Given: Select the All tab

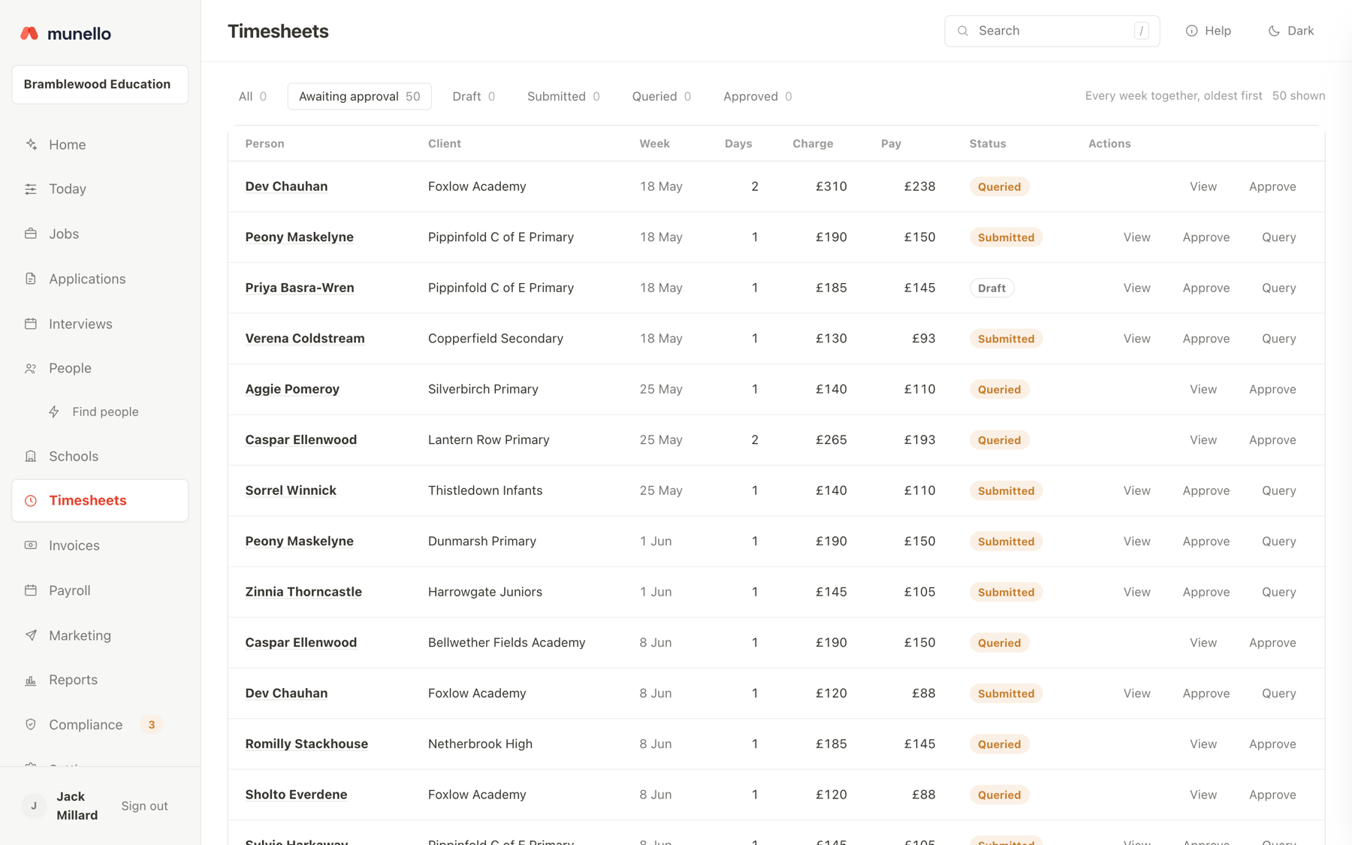Looking at the screenshot, I should click(252, 96).
